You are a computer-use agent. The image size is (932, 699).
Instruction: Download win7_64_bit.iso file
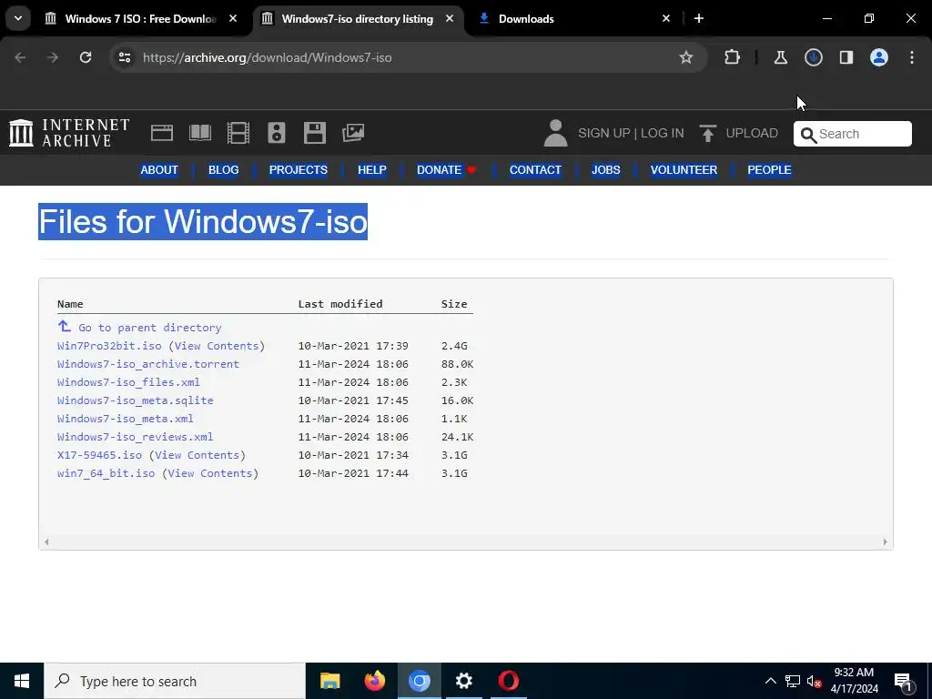click(106, 473)
